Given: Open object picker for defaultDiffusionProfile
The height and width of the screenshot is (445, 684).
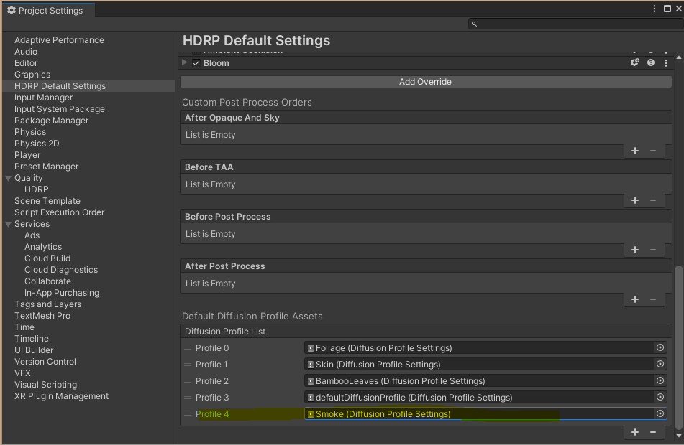Looking at the screenshot, I should pos(660,397).
